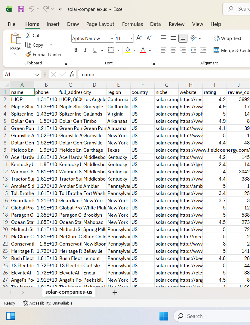The image size is (250, 325).
Task: Click the Insert Function fx icon
Action: point(72,74)
